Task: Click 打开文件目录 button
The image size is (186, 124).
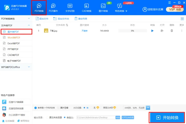Action: (x=128, y=118)
